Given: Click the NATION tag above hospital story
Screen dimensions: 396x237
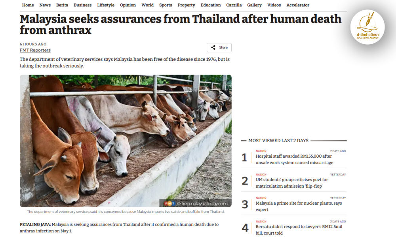Looking at the screenshot, I should [261, 151].
